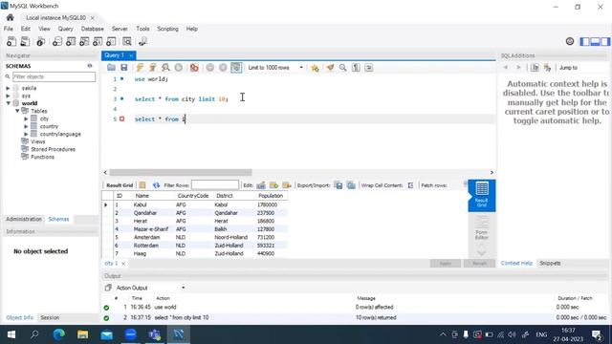This screenshot has height=344, width=612.
Task: Save the script with the floppy disk icon
Action: 124,68
